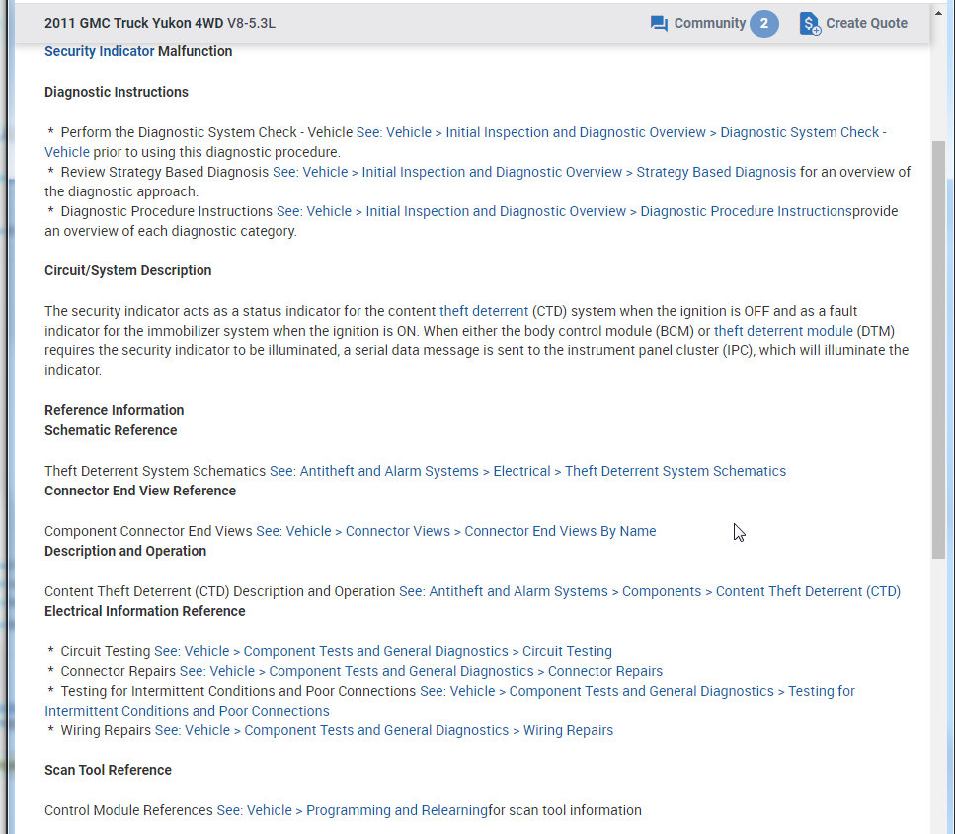Viewport: 955px width, 834px height.
Task: Open the Circuit Testing link
Action: (x=567, y=652)
